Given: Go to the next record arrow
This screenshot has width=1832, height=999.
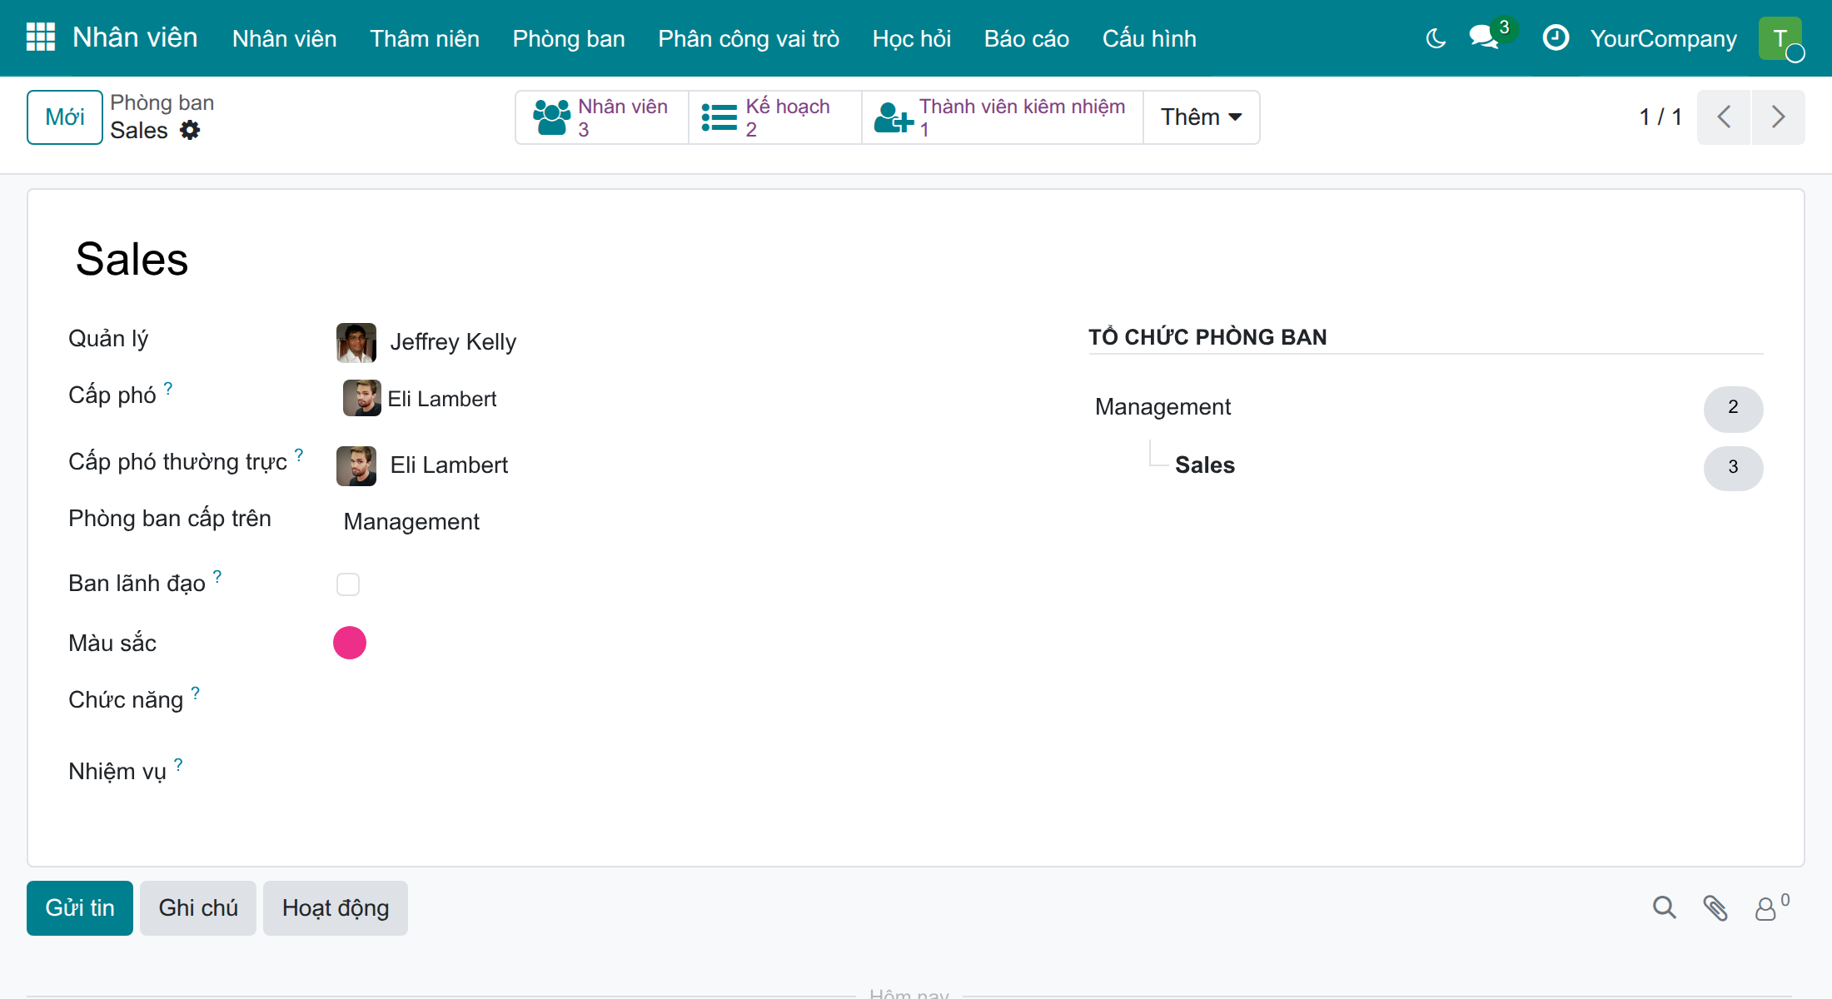Looking at the screenshot, I should tap(1779, 117).
